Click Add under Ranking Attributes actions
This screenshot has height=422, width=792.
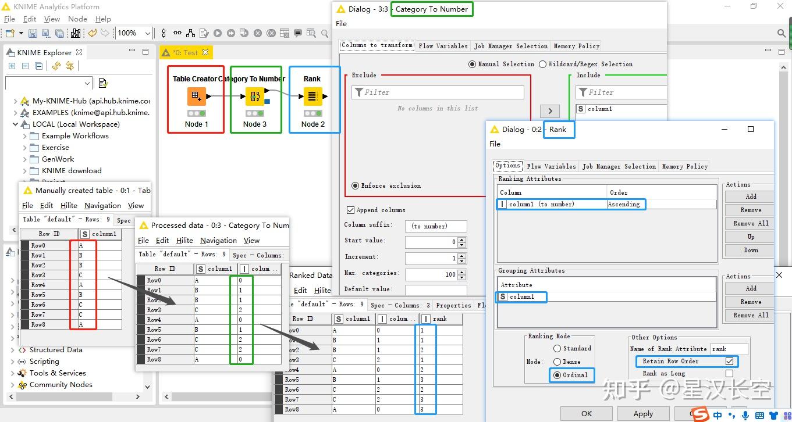click(751, 196)
